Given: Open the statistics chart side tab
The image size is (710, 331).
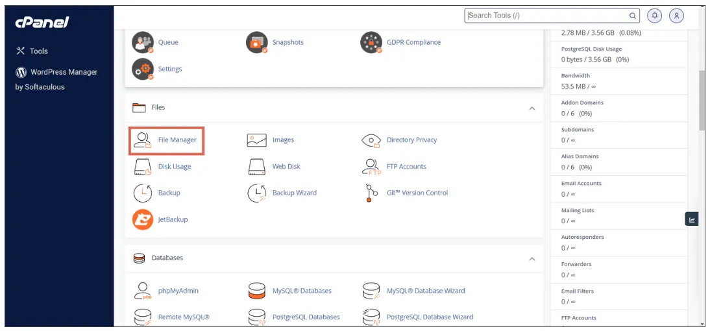Looking at the screenshot, I should pyautogui.click(x=692, y=220).
